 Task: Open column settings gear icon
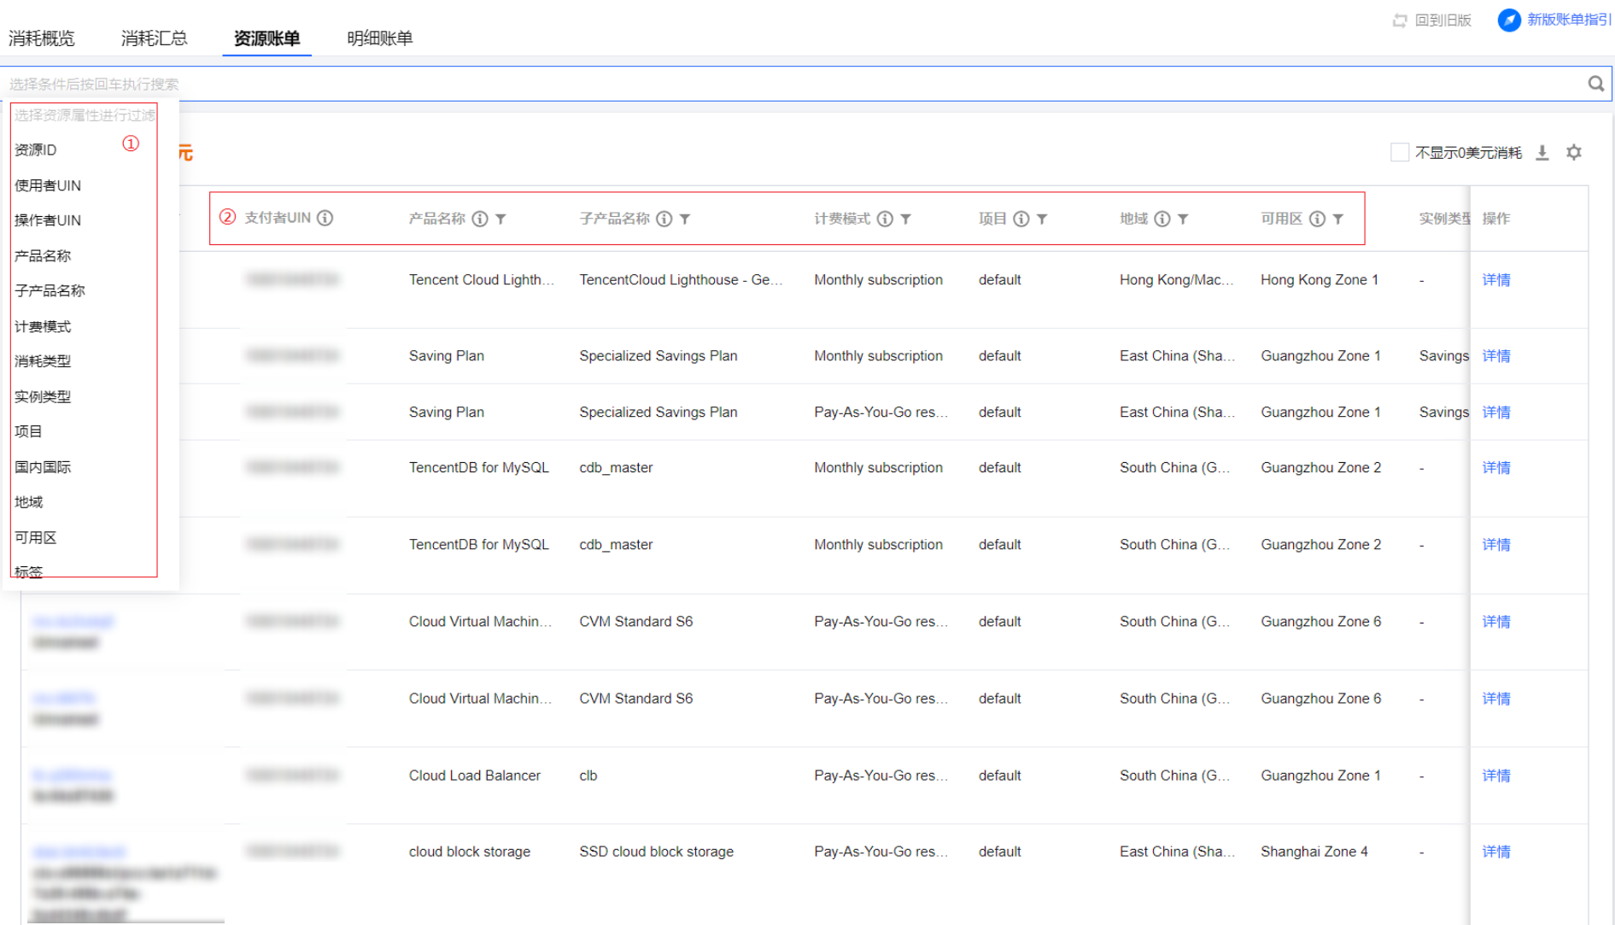(x=1573, y=153)
